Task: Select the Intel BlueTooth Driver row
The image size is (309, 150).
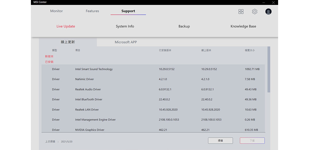Action: pyautogui.click(x=153, y=99)
